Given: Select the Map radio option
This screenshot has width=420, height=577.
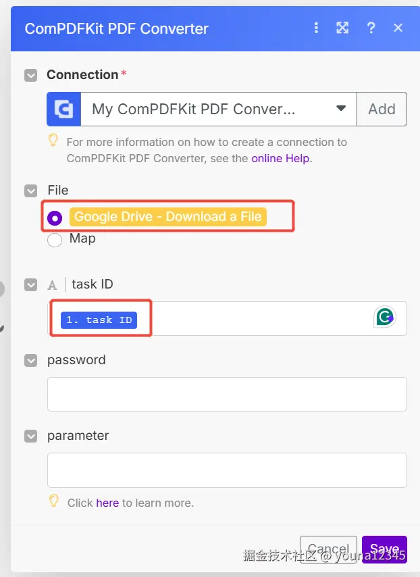Looking at the screenshot, I should [55, 240].
